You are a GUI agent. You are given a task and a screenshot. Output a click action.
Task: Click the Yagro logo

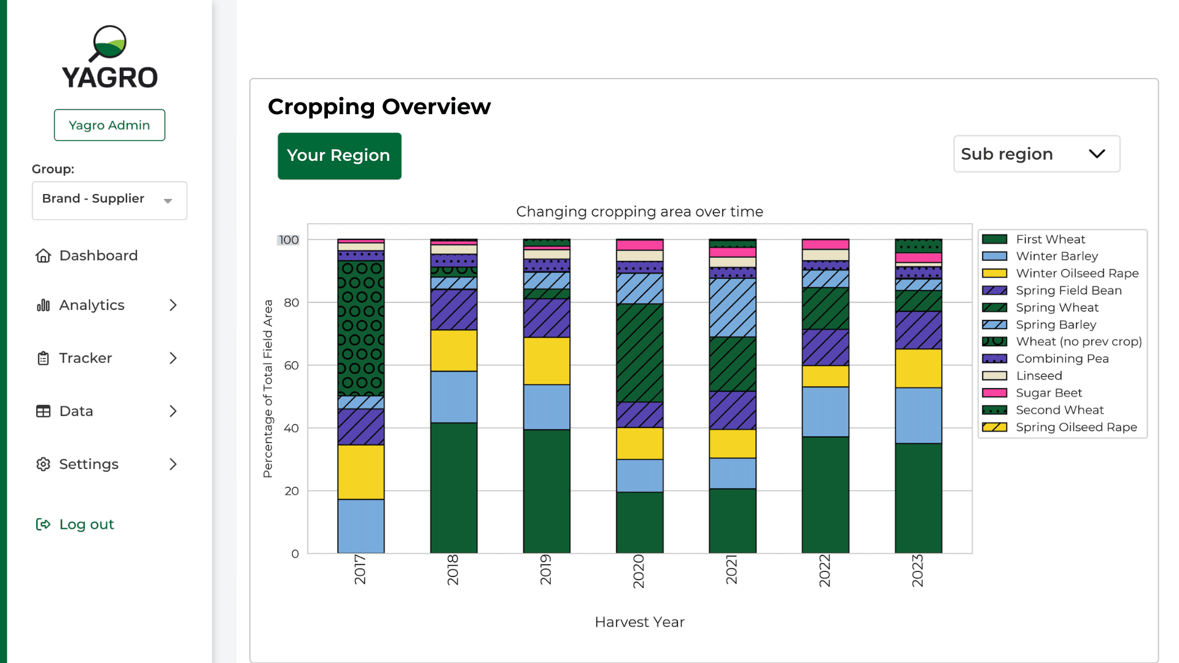(x=109, y=58)
